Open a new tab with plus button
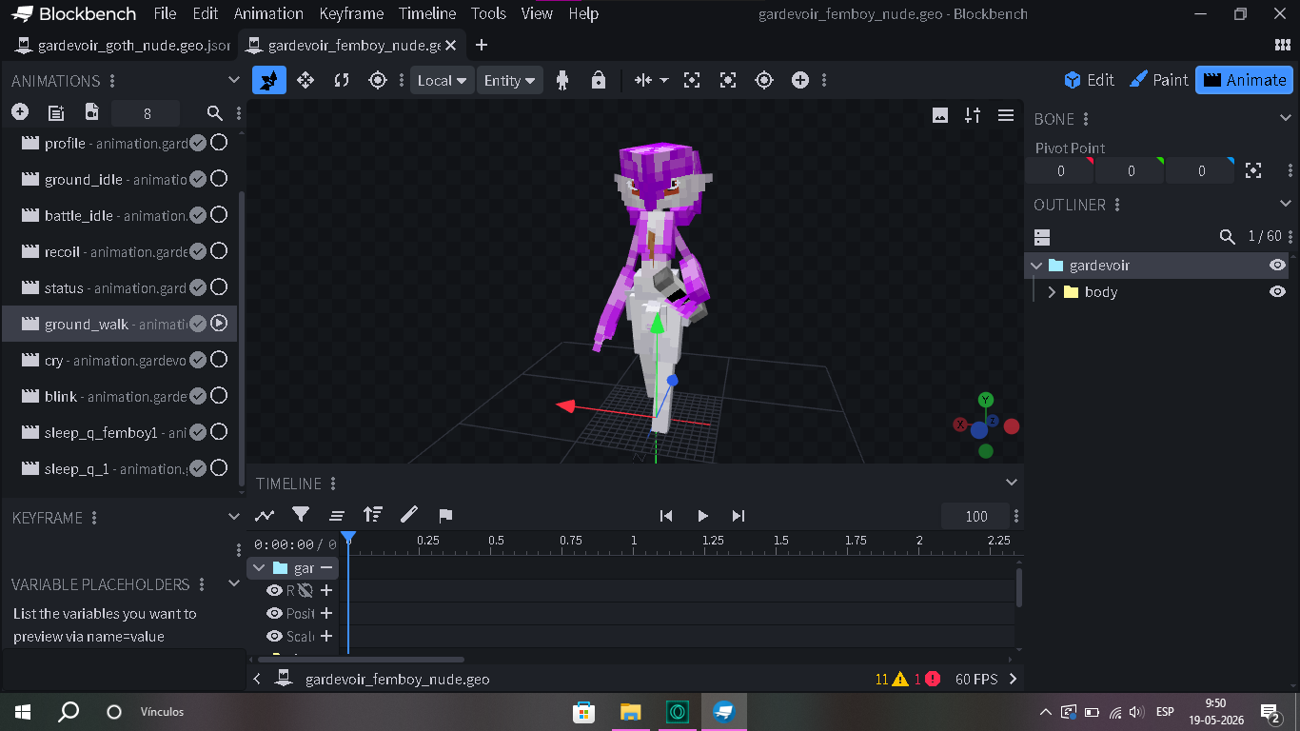The height and width of the screenshot is (731, 1300). coord(482,46)
